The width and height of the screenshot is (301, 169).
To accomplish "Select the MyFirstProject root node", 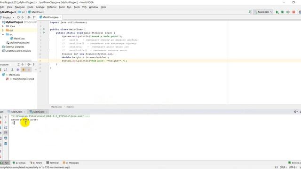I will [x=14, y=22].
